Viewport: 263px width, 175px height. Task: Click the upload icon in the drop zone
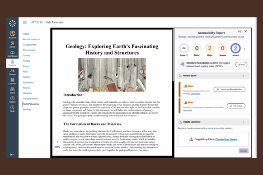point(191,139)
